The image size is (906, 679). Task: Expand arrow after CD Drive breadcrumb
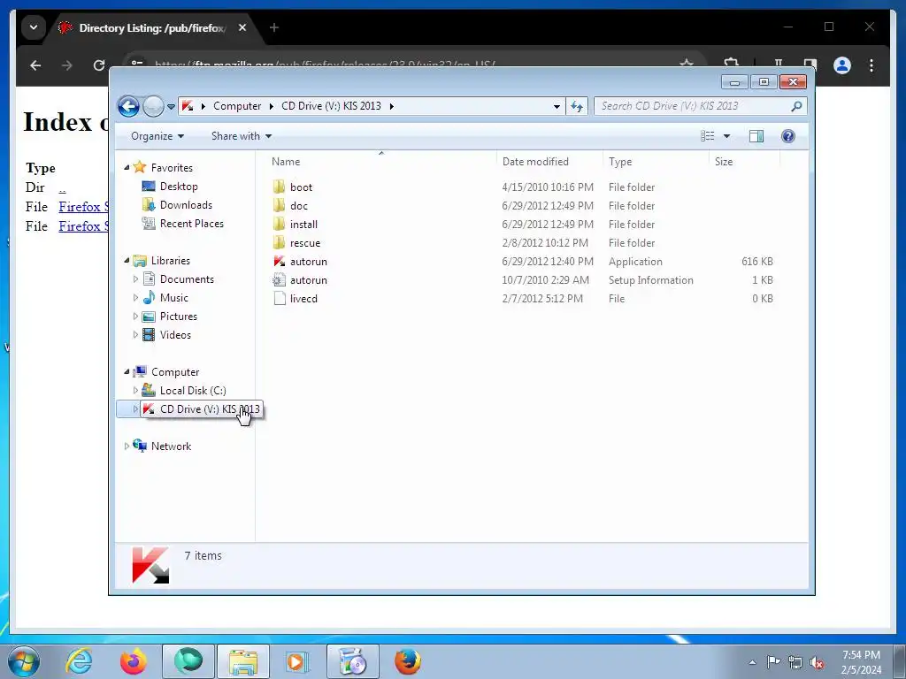[392, 106]
